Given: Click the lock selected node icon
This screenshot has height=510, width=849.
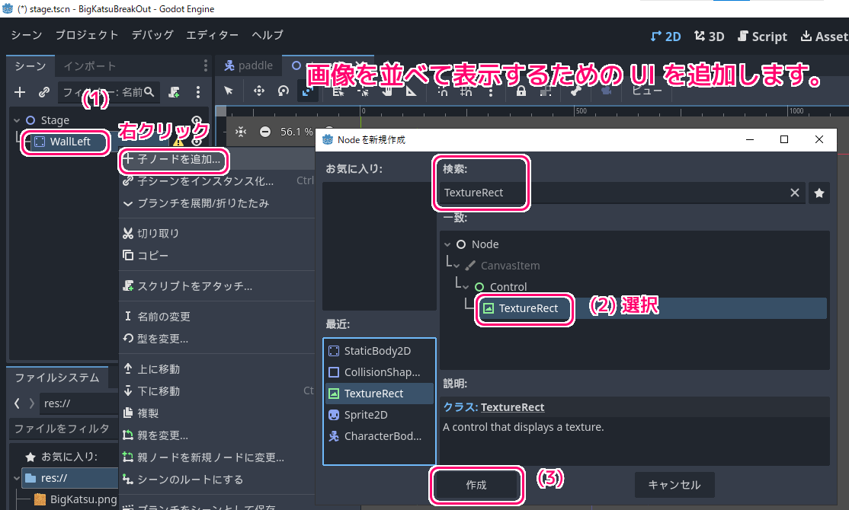Looking at the screenshot, I should 521,91.
